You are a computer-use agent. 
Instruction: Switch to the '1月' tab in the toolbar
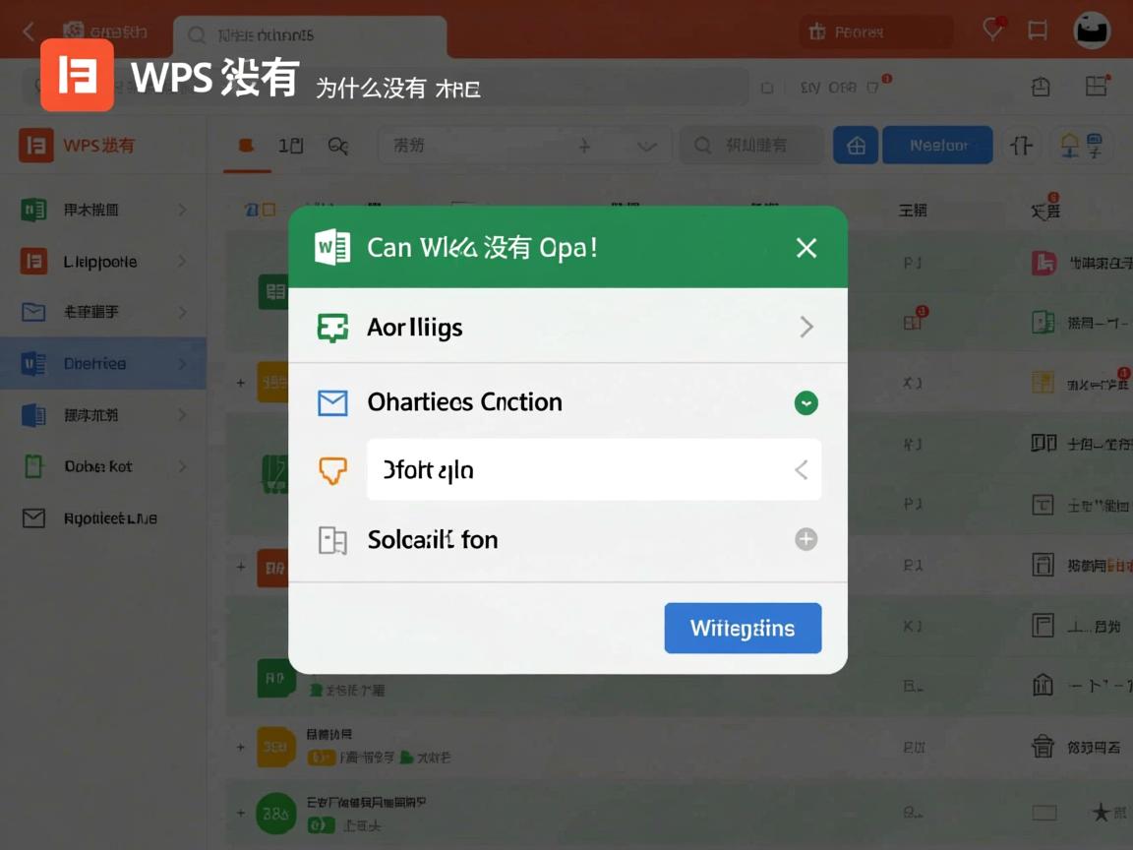[x=289, y=144]
